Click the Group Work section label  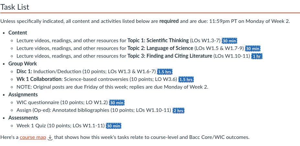tap(23, 64)
